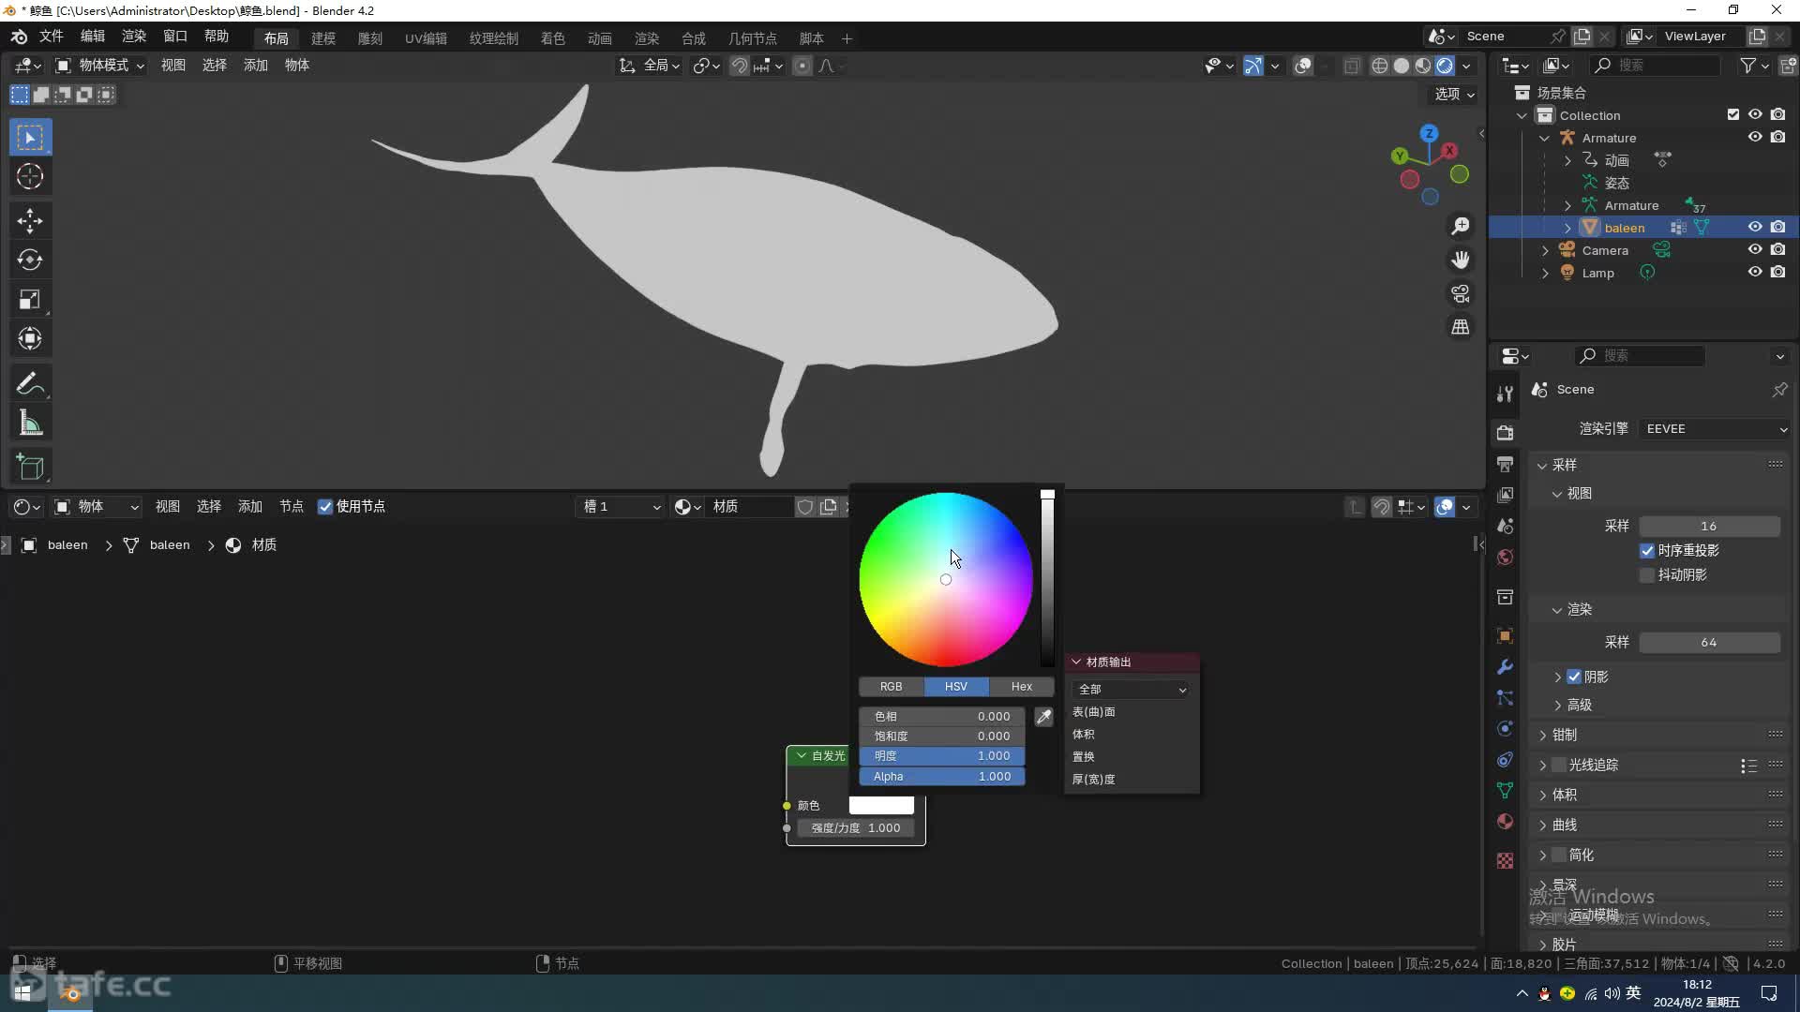Switch color picker to RGB mode

click(x=891, y=687)
